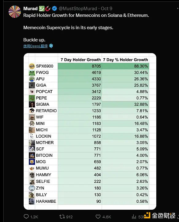Click the blue verified checkmark badge

coord(55,9)
